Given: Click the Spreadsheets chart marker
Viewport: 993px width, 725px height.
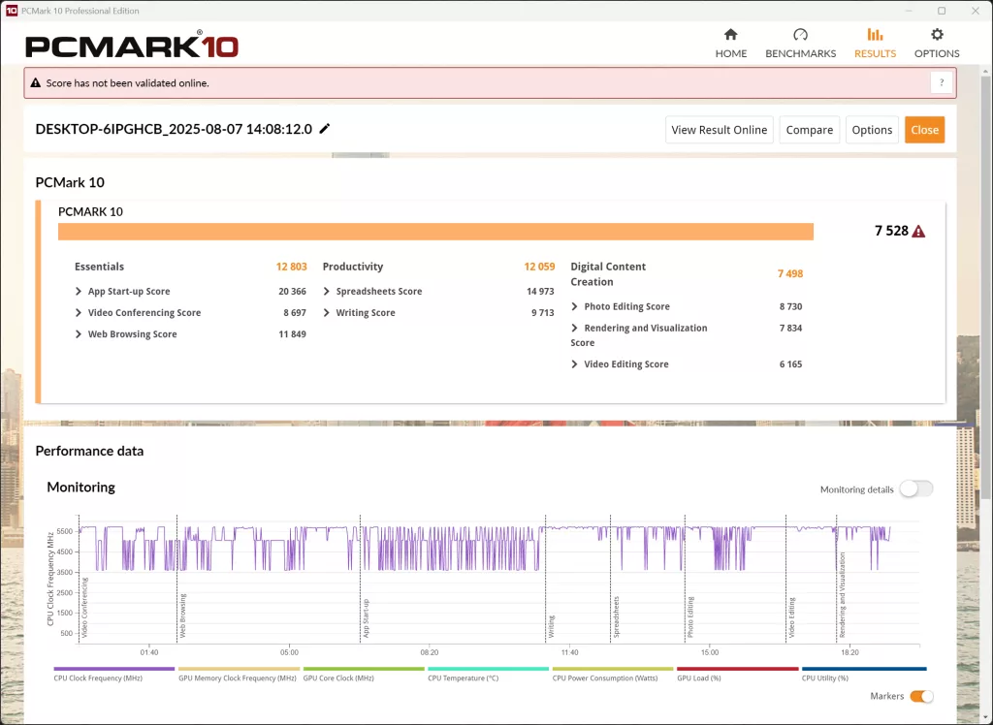Looking at the screenshot, I should click(616, 616).
